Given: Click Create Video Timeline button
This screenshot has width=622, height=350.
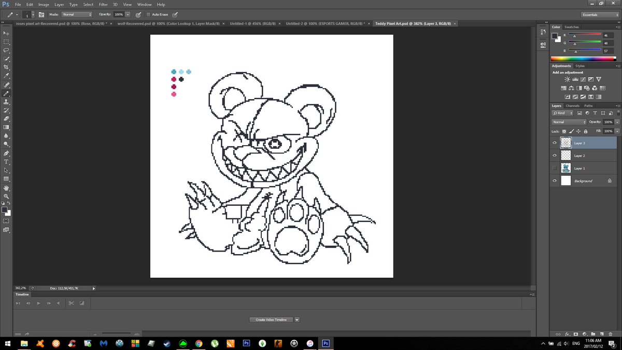Looking at the screenshot, I should pyautogui.click(x=271, y=320).
